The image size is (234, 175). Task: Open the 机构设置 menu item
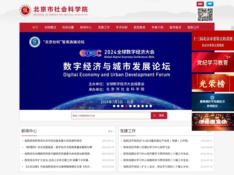68,27
